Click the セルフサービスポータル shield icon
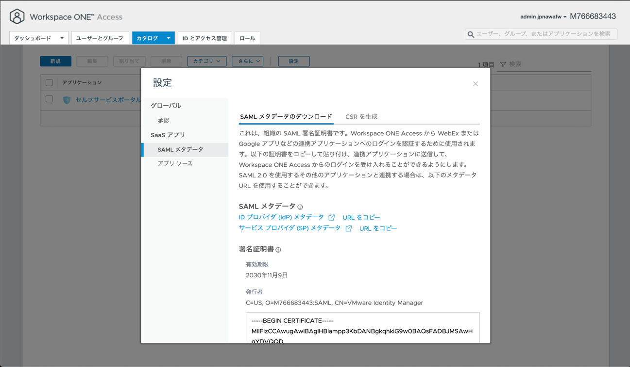Viewport: 630px width, 367px height. (x=67, y=100)
